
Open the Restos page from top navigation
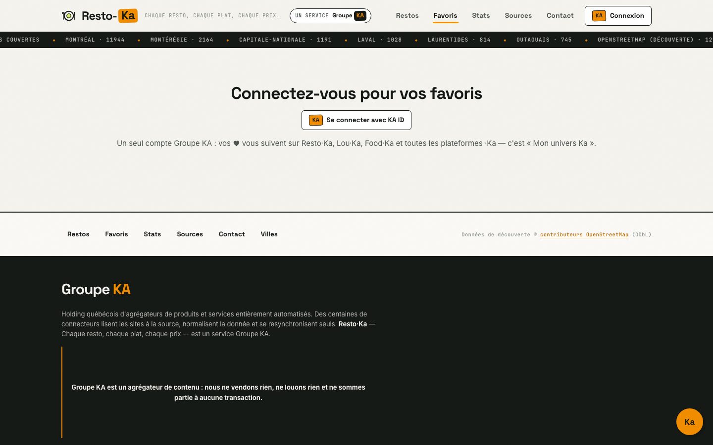pyautogui.click(x=407, y=16)
